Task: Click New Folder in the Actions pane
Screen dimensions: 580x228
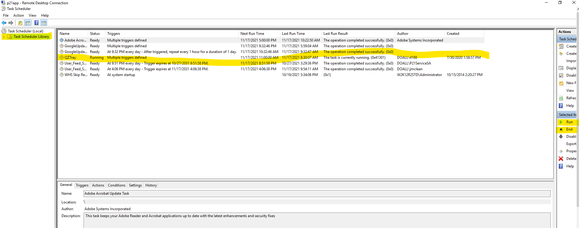Action: [x=571, y=83]
